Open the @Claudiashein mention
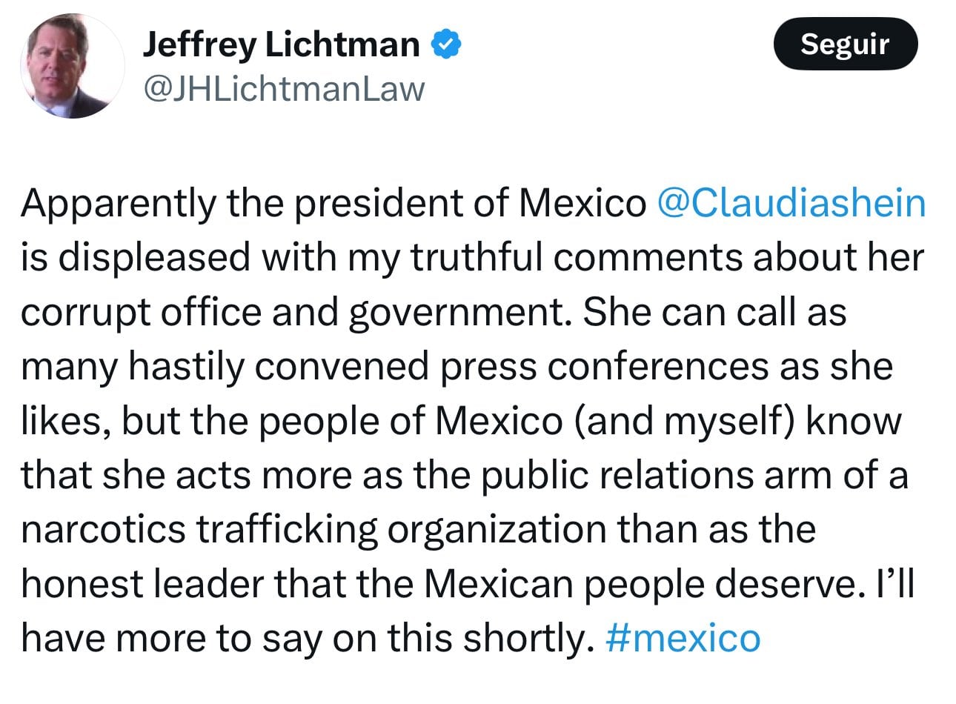Image resolution: width=956 pixels, height=704 pixels. click(x=791, y=203)
